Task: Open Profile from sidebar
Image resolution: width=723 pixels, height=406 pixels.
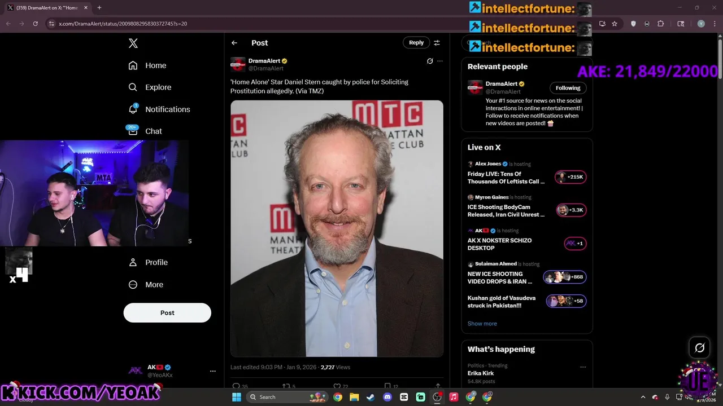Action: coord(148,262)
